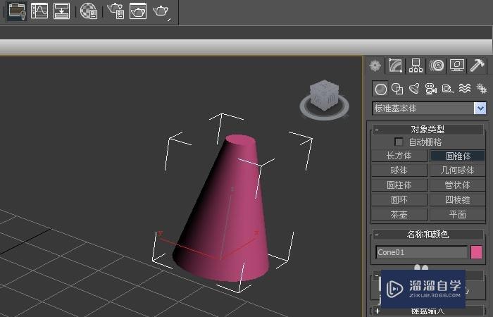Select the Shapes category icon

coord(397,89)
